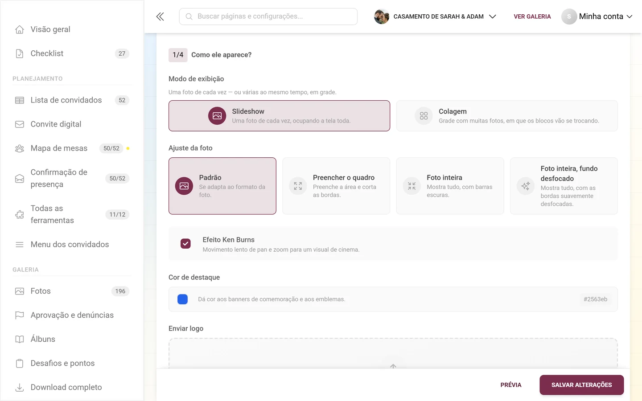This screenshot has height=401, width=642.
Task: Open the Casamento de Sarah & Adam dropdown
Action: coord(435,16)
